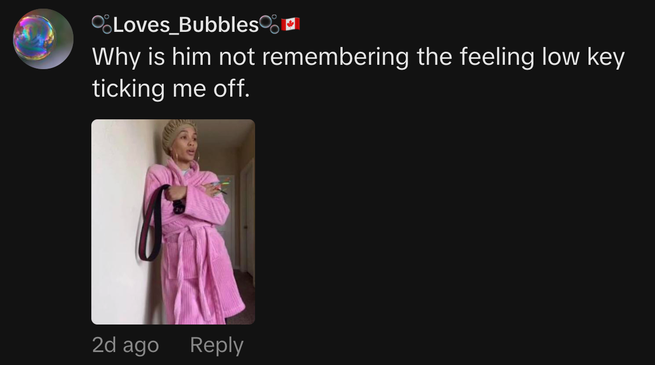
Task: Click the text 'ticking me off.'
Action: pos(171,89)
